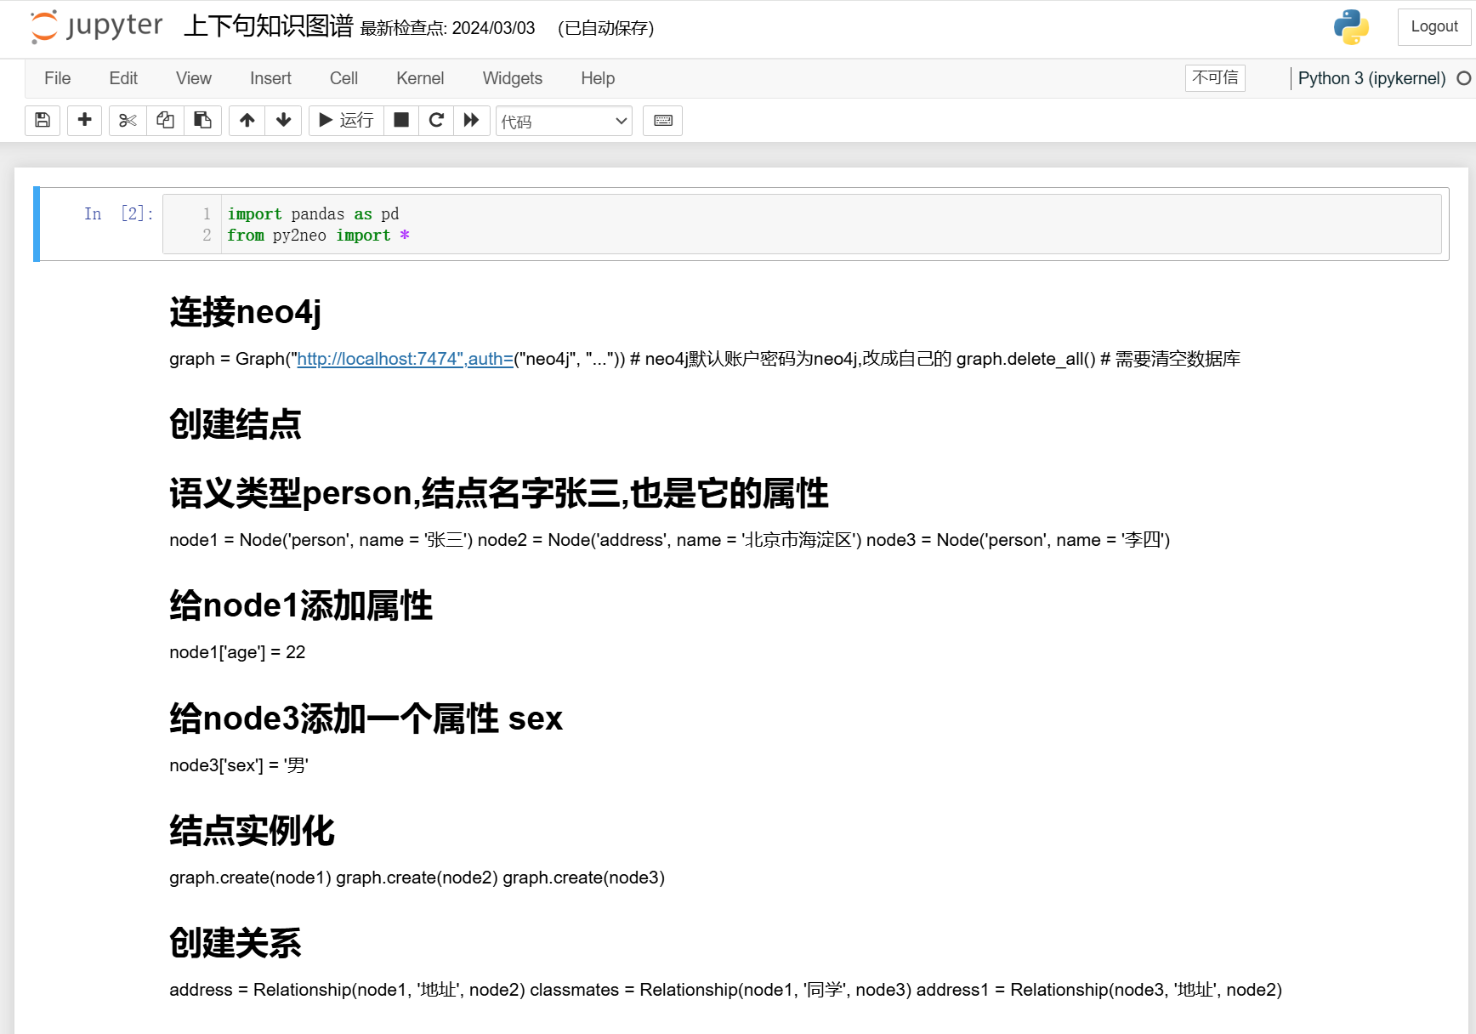This screenshot has width=1476, height=1034.
Task: Rename notebook title 上下句知识图谱
Action: click(269, 26)
